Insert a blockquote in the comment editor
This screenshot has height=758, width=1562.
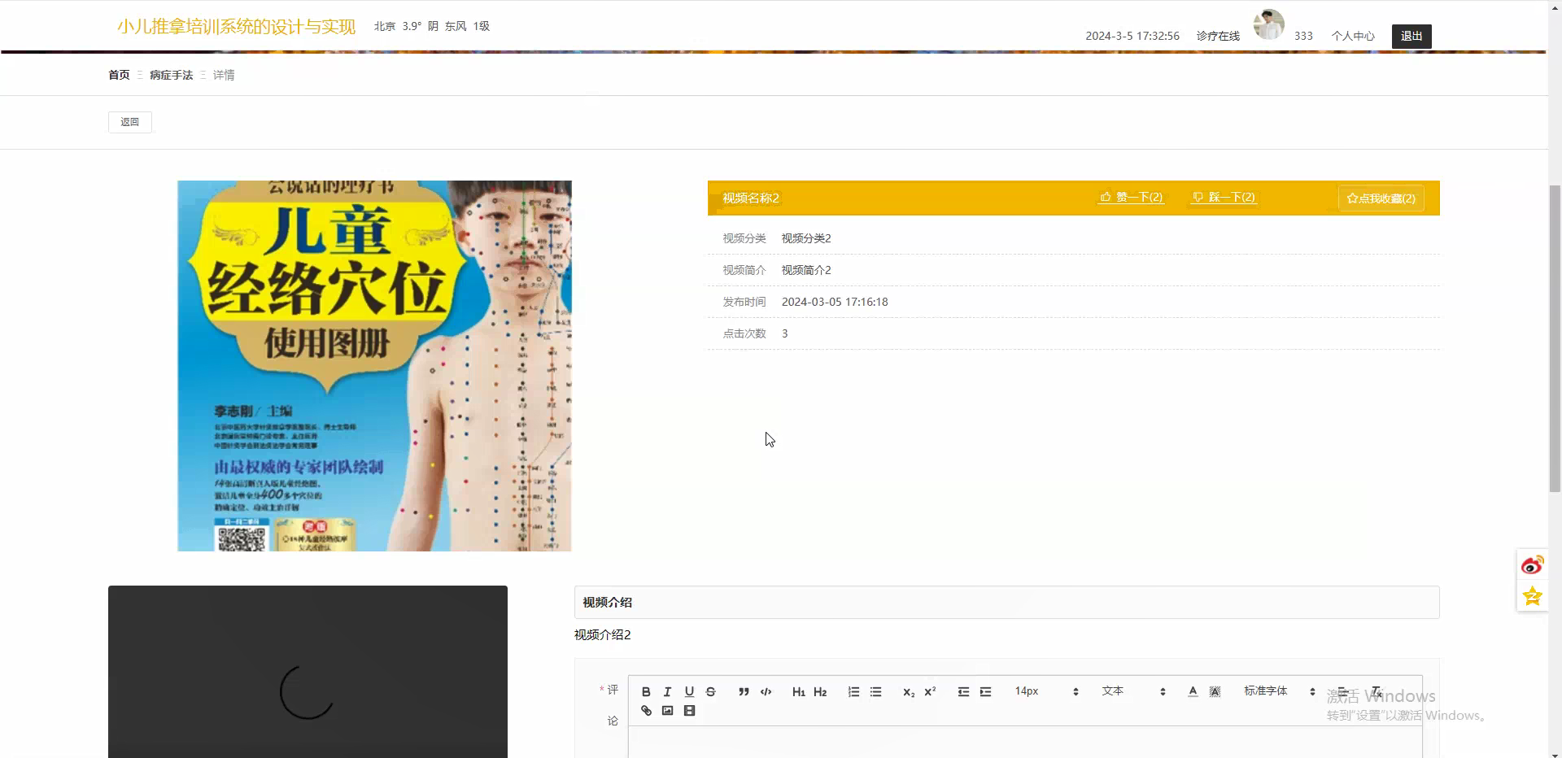(x=744, y=691)
